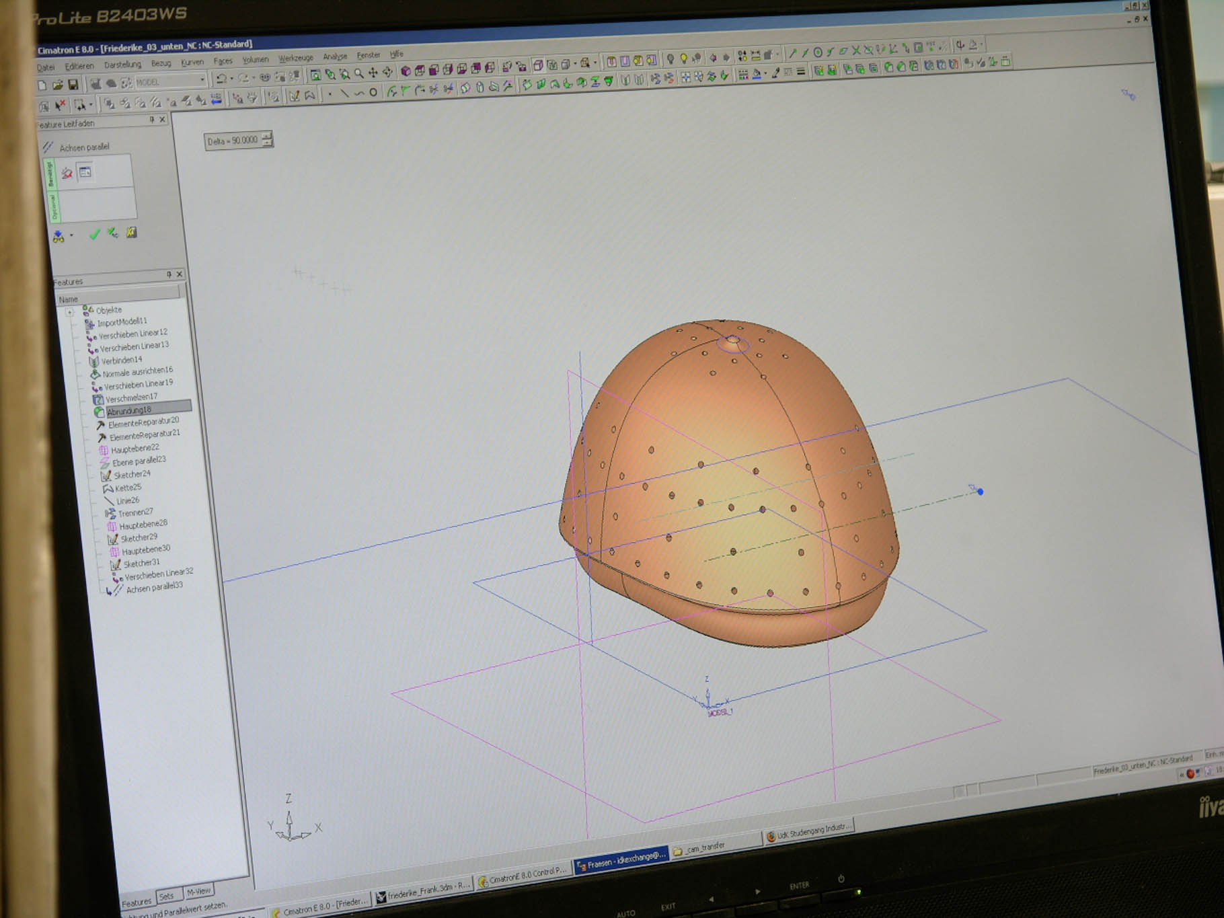The image size is (1224, 918).
Task: Open the preview binoculars dropdown arrow
Action: pyautogui.click(x=71, y=235)
